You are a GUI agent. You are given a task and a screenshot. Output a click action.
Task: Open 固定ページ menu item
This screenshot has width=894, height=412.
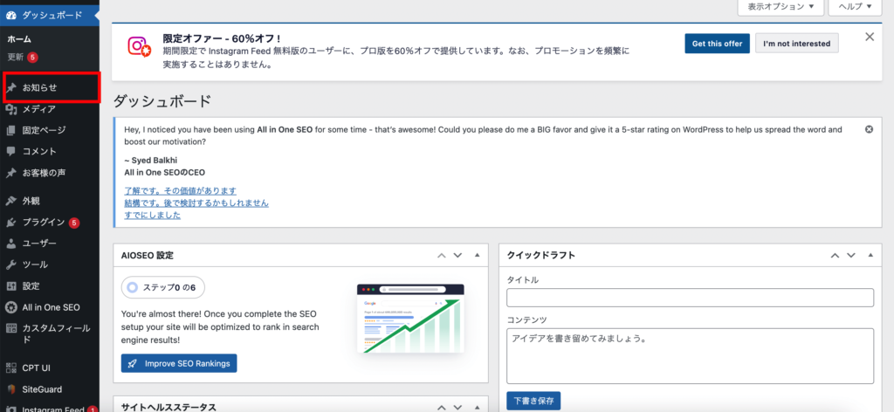(x=50, y=130)
